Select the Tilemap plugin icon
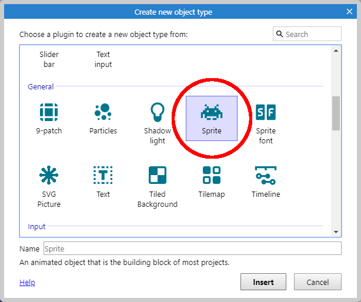The image size is (361, 302). 212,176
